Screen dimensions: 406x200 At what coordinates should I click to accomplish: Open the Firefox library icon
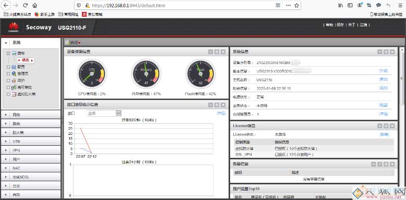click(340, 5)
